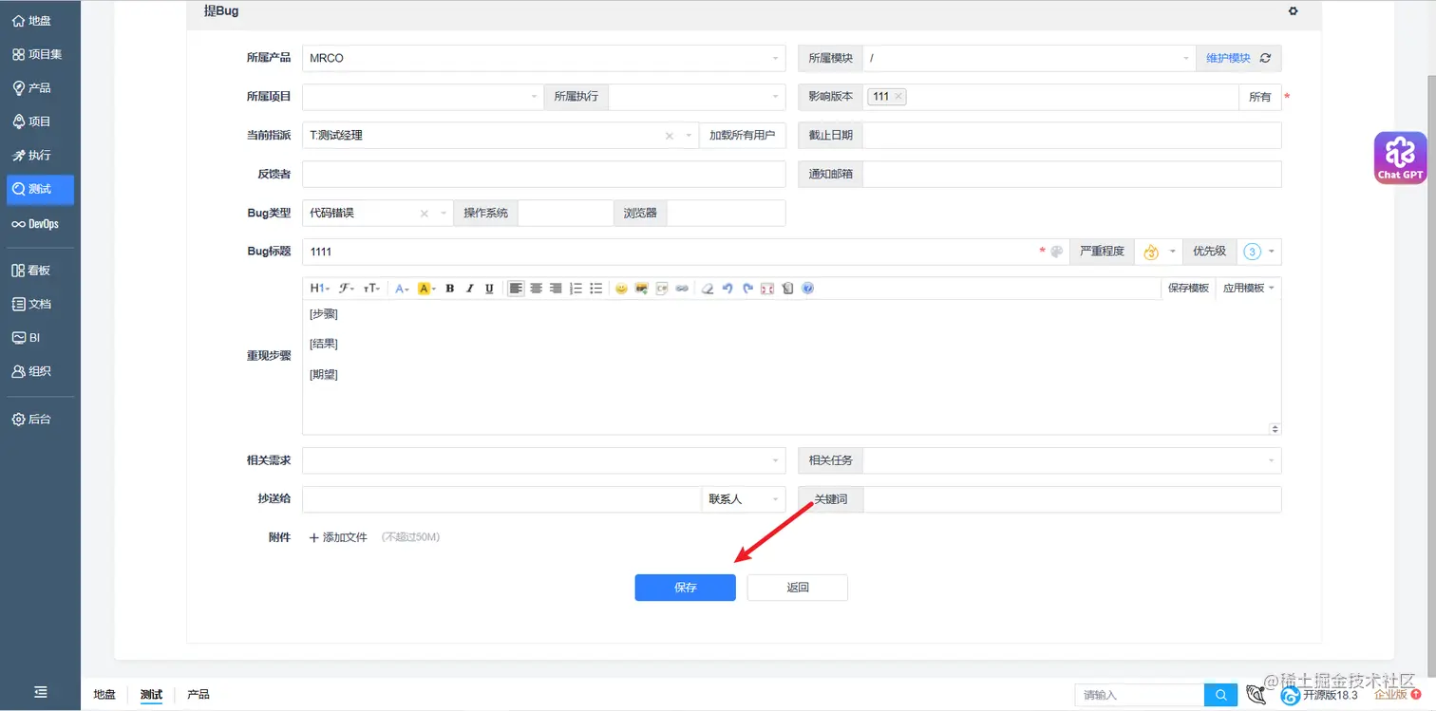Open the font size menu in editor
This screenshot has width=1436, height=711.
[x=372, y=289]
